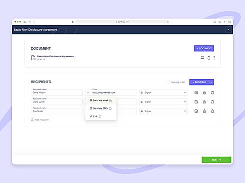Click the Add recipient link
This screenshot has height=183, width=245.
[x=40, y=120]
